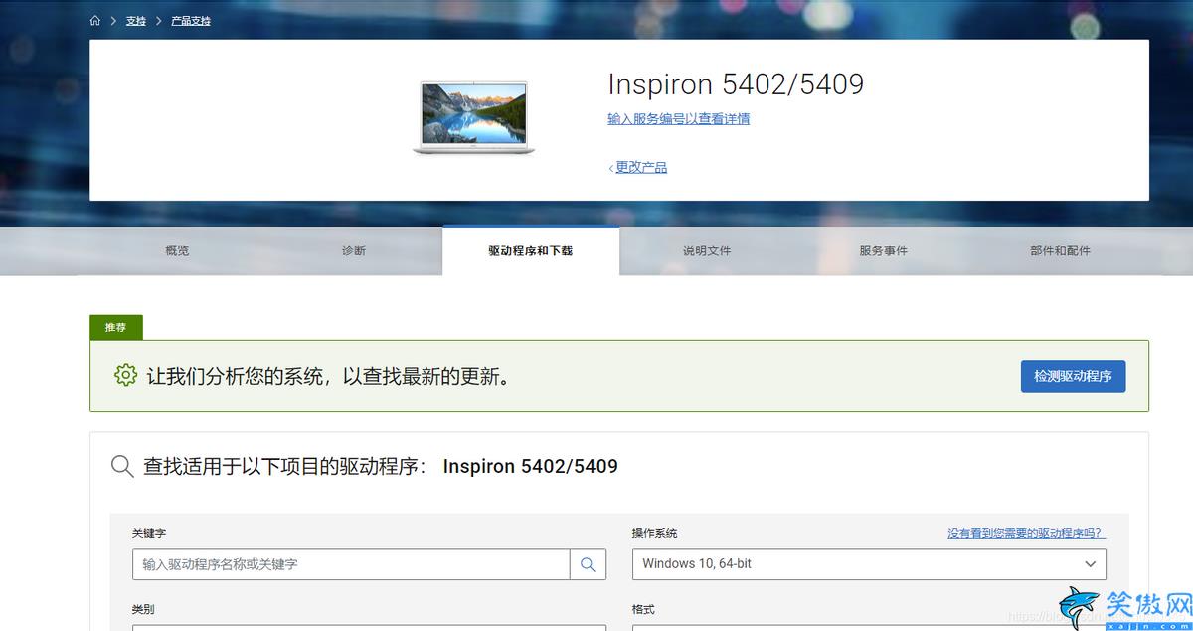The image size is (1193, 631).
Task: Open the 部件和配件 tab
Action: pos(1061,251)
